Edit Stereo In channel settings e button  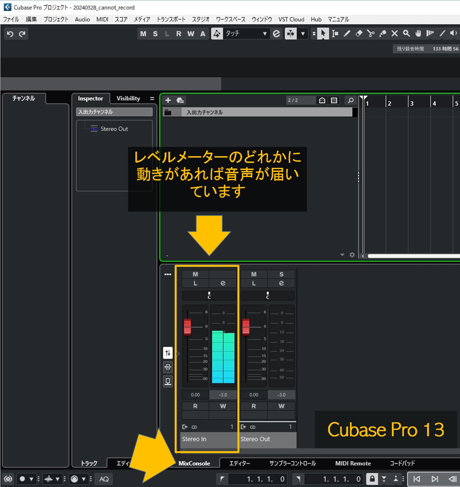(x=223, y=283)
